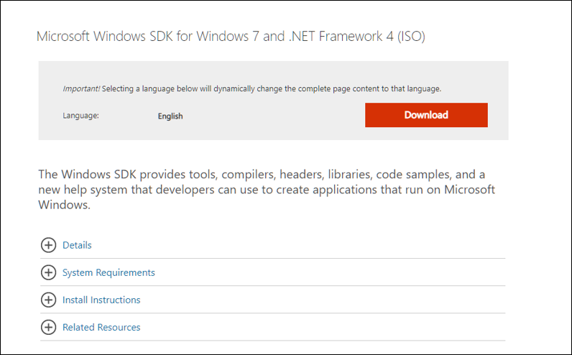
Task: Click the plus icon beside System Requirements
Action: click(48, 272)
